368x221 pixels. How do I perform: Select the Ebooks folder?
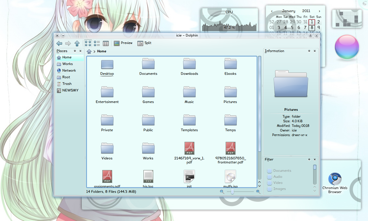(x=231, y=67)
